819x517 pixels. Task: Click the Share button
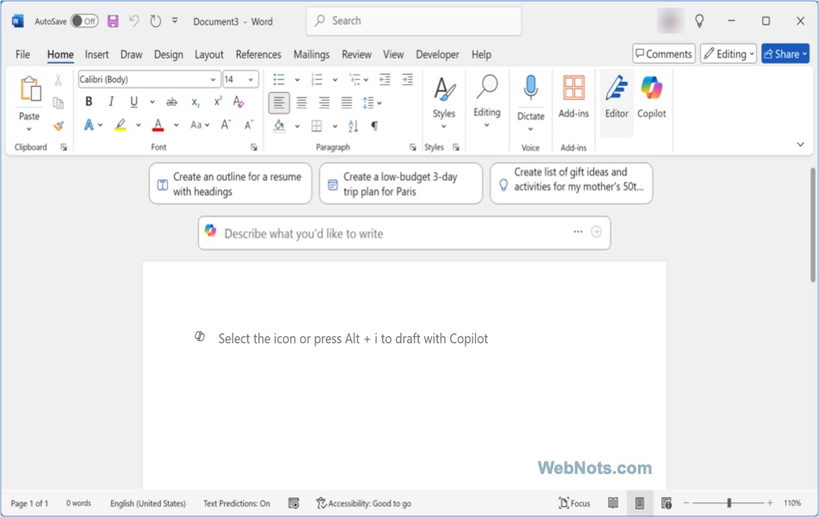(x=785, y=53)
